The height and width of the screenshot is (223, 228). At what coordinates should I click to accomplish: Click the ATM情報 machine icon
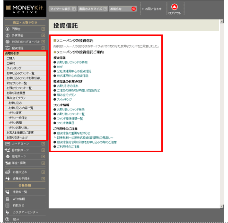[x=7, y=199]
